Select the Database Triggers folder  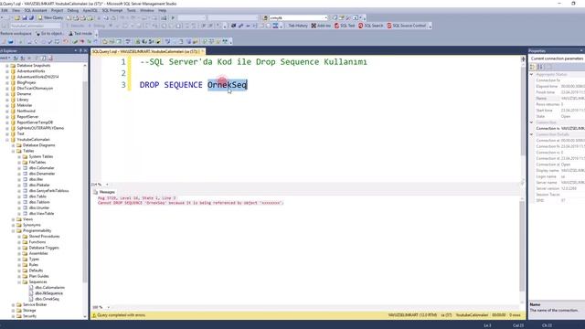click(44, 248)
